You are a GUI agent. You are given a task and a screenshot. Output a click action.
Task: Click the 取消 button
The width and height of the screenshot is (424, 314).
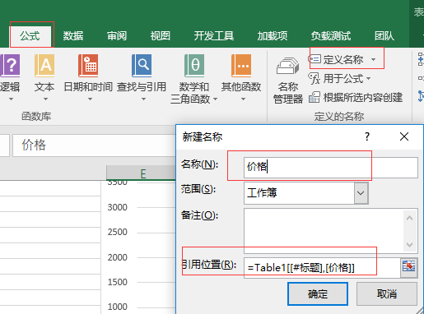tap(387, 294)
